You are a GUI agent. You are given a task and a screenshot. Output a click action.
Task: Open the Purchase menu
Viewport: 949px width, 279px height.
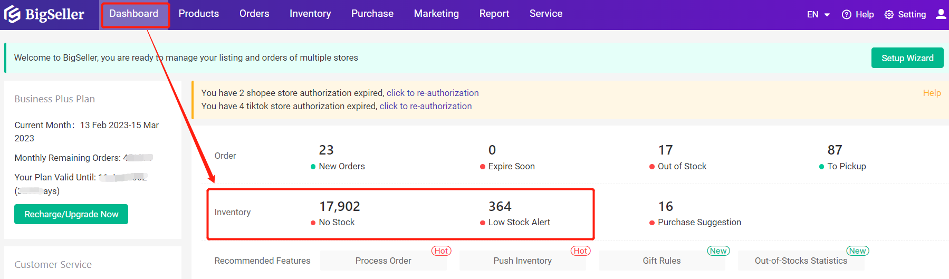click(372, 14)
